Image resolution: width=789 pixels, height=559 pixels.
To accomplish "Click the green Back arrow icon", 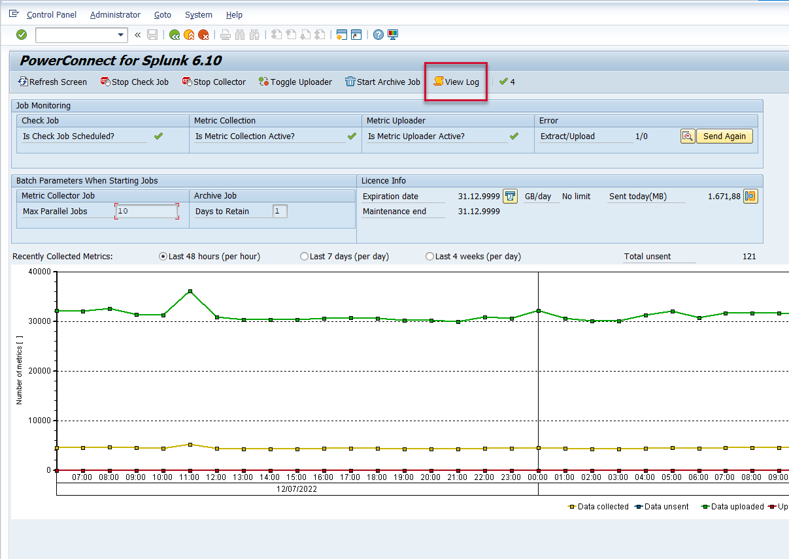I will [x=175, y=35].
